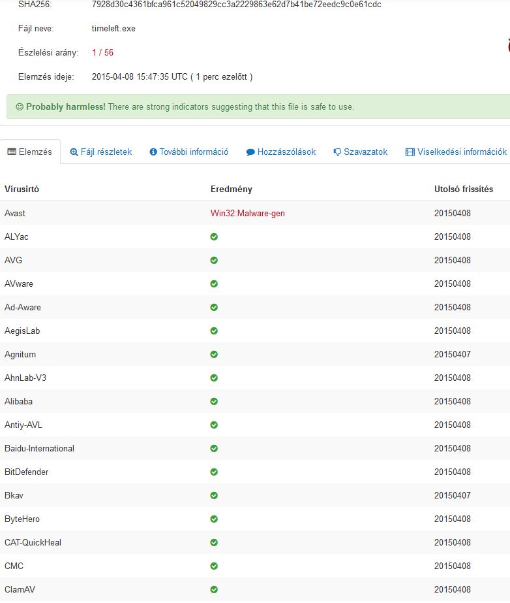Screen dimensions: 510x603
Task: Click the green check for ByteHero
Action: [x=214, y=519]
